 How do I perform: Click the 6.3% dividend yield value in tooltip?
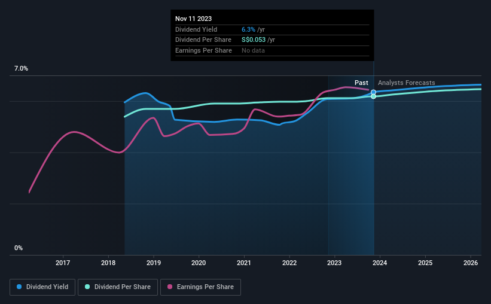point(248,29)
